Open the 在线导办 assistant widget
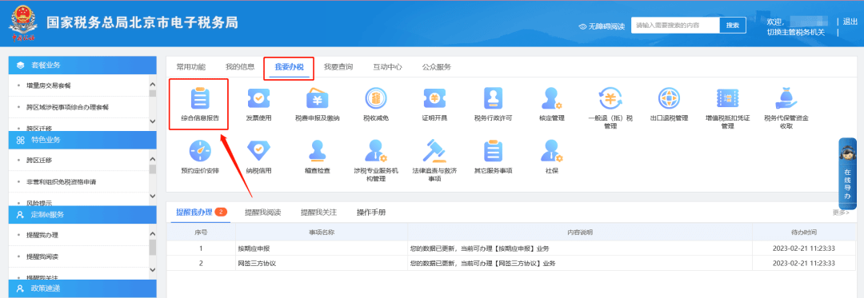The height and width of the screenshot is (298, 864). (847, 173)
